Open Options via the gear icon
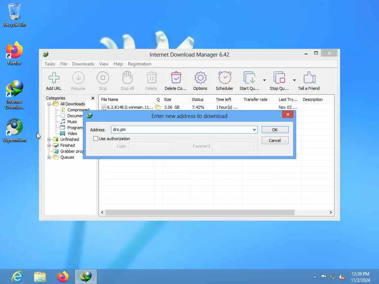Viewport: 379px width, 284px height. 200,78
